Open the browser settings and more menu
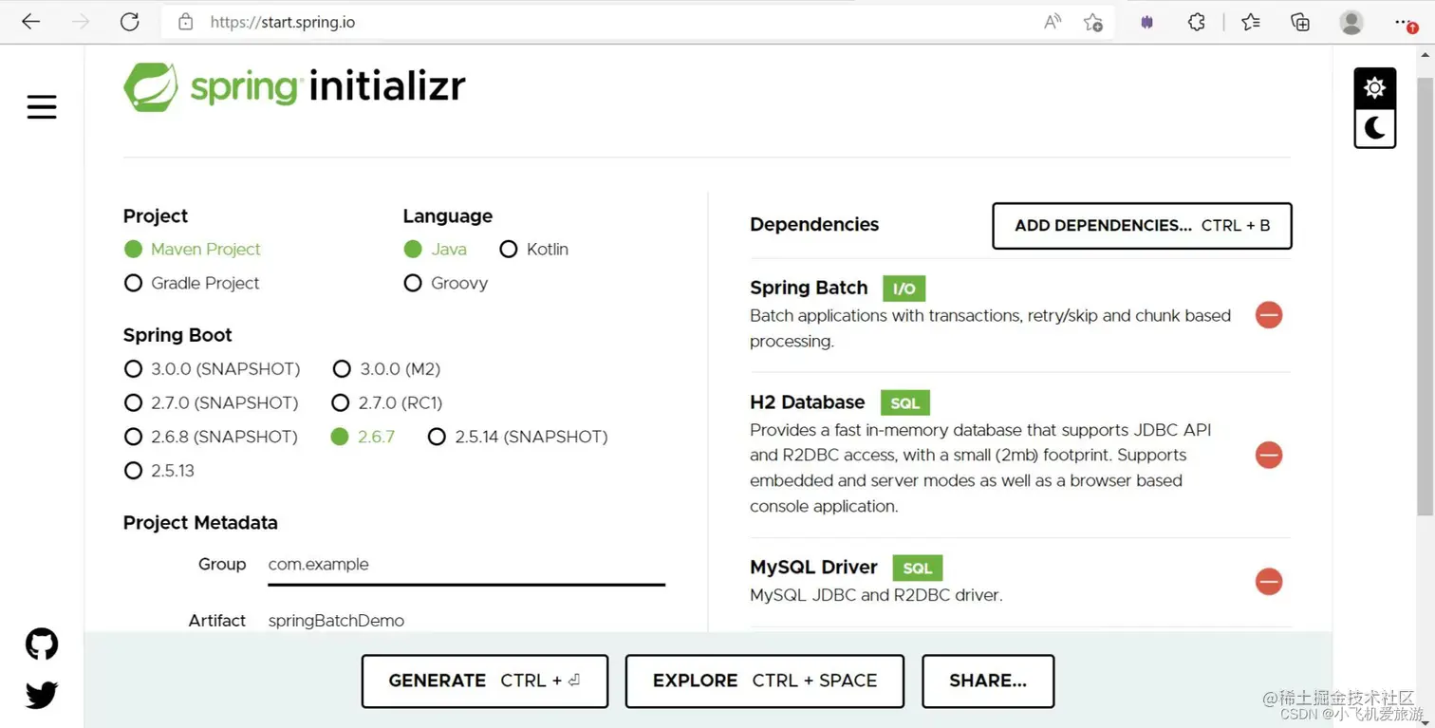 point(1405,22)
